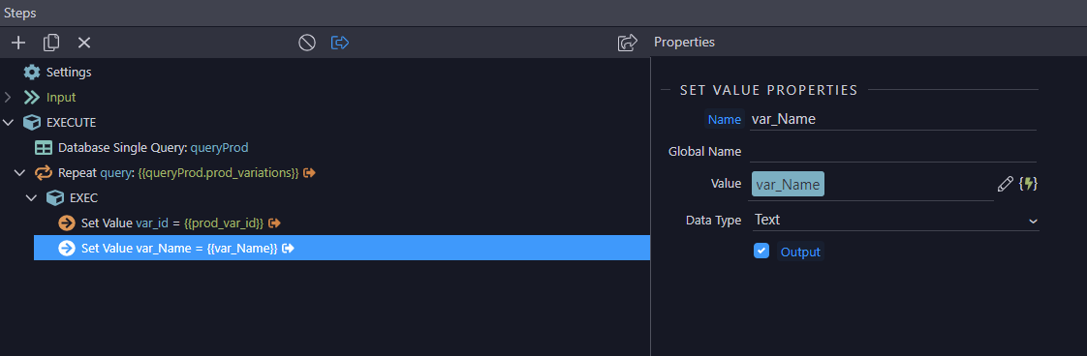Click the plus icon to add step

point(18,43)
